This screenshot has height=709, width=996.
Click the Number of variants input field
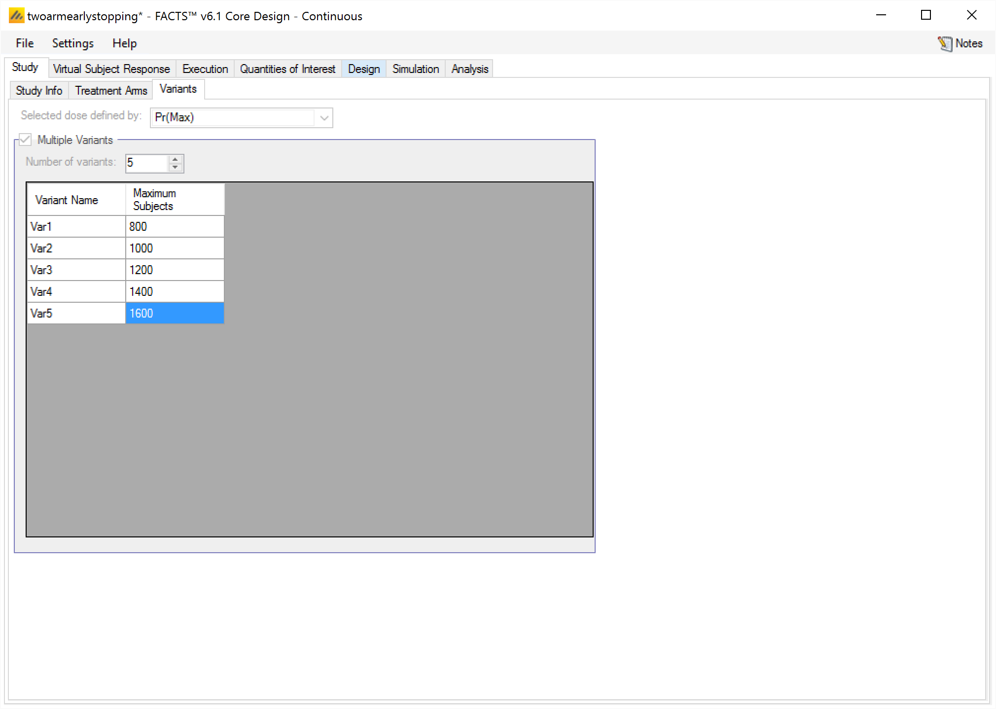click(x=147, y=163)
